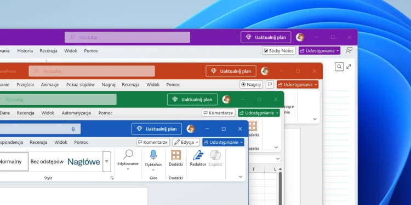The height and width of the screenshot is (205, 411).
Task: Click profile avatar in Word title bar
Action: 191,128
